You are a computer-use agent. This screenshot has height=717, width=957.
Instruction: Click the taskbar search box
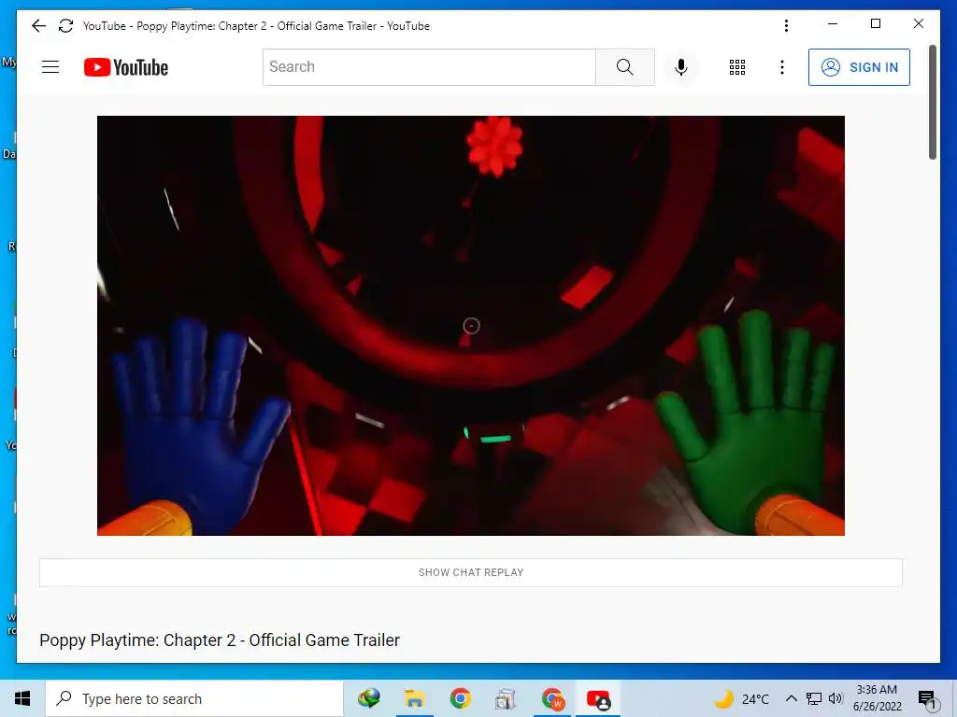(194, 698)
